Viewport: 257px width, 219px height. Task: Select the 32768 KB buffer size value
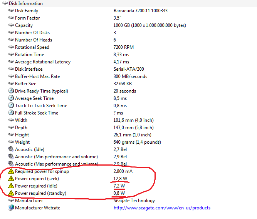coord(123,83)
